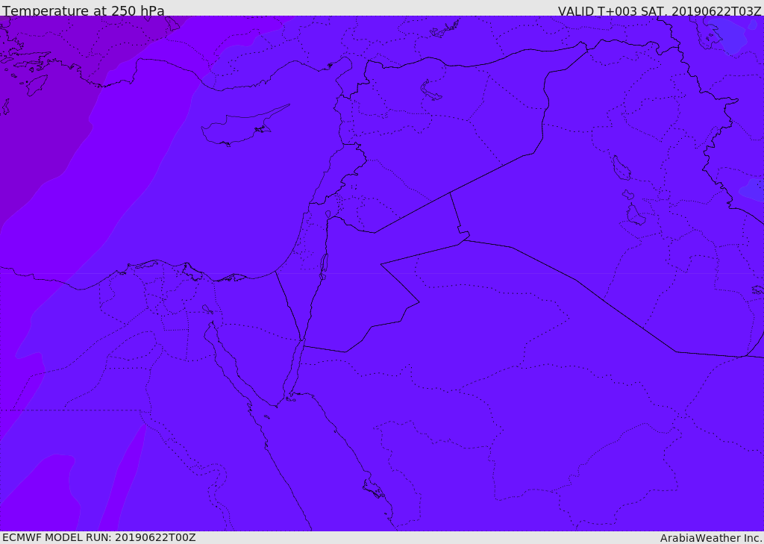Click the 'Temperature at 250 hPa' title text
This screenshot has width=764, height=544.
84,10
